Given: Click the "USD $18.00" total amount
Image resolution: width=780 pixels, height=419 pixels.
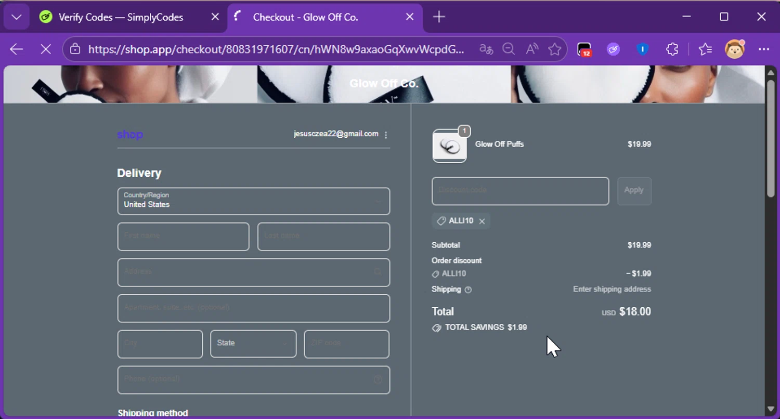Looking at the screenshot, I should pos(626,312).
